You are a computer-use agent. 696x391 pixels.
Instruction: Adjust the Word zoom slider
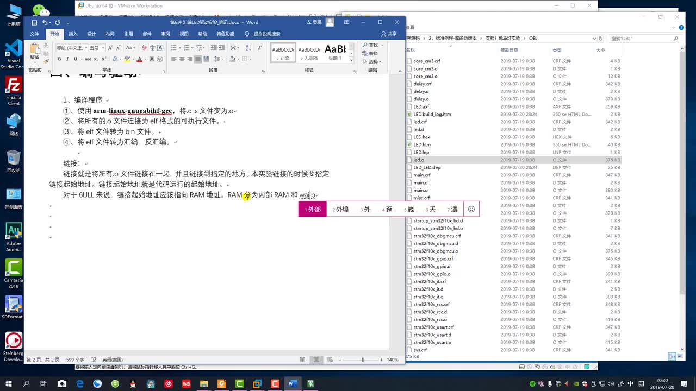(362, 360)
